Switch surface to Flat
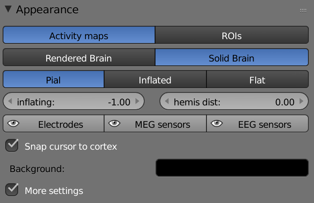Image resolution: width=314 pixels, height=203 pixels. (x=257, y=79)
